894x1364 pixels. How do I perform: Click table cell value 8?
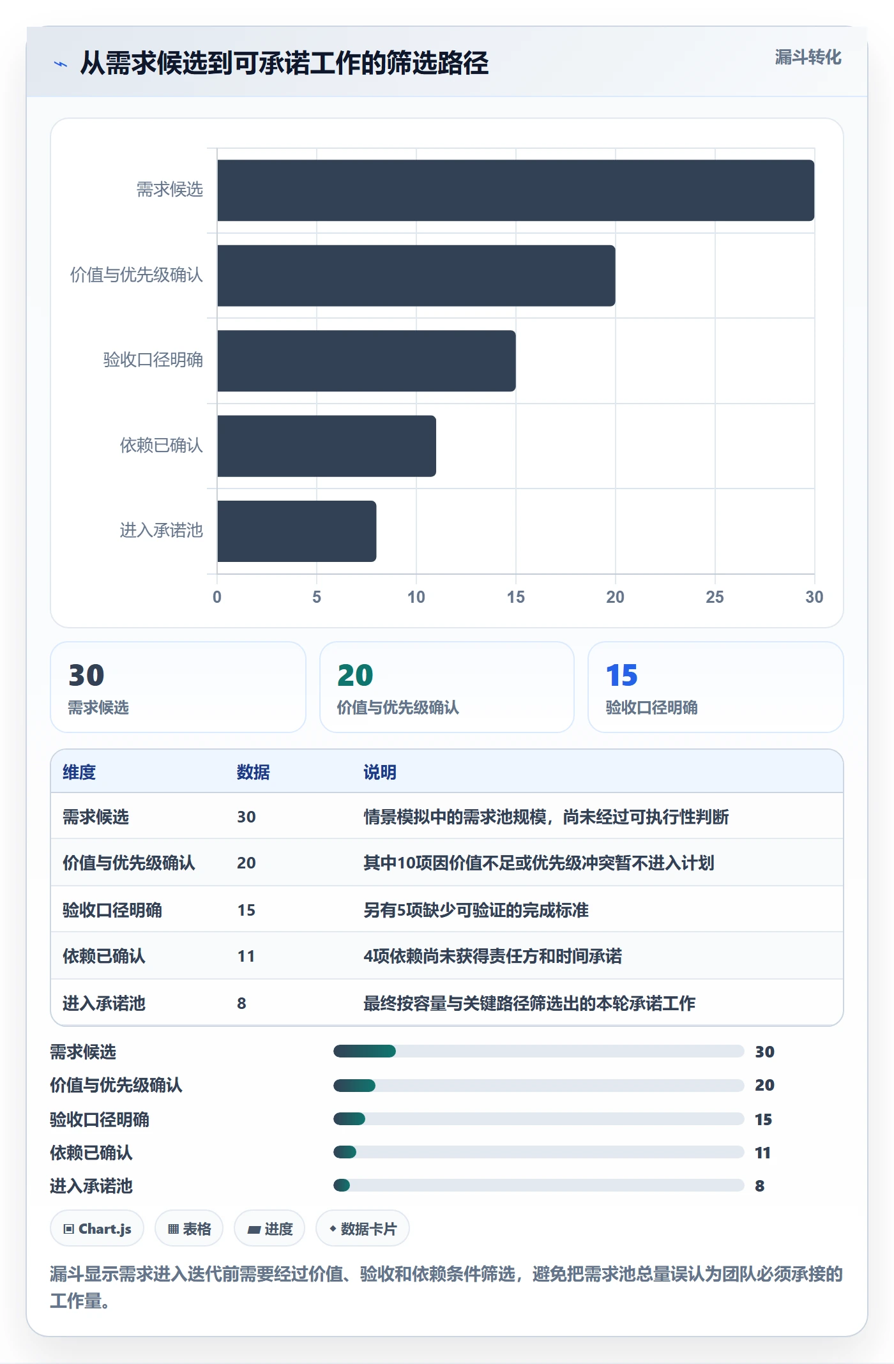(241, 1003)
